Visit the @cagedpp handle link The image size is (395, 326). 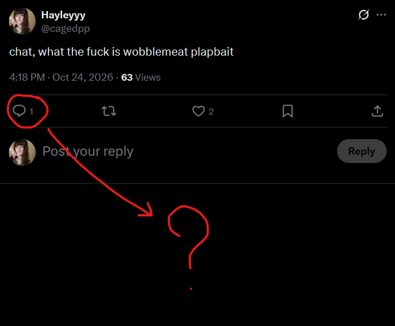pyautogui.click(x=66, y=28)
